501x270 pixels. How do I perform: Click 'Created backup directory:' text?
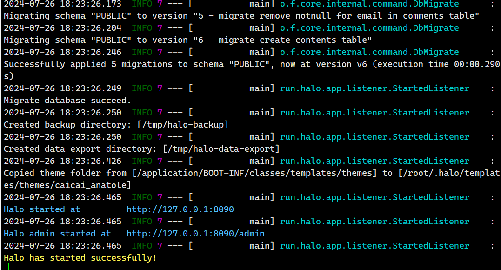(x=67, y=125)
